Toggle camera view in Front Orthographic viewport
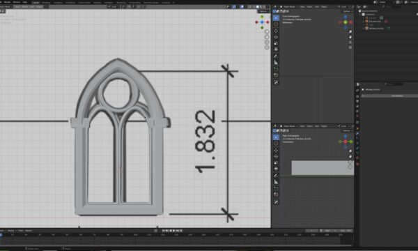Image resolution: width=418 pixels, height=251 pixels. [350, 42]
